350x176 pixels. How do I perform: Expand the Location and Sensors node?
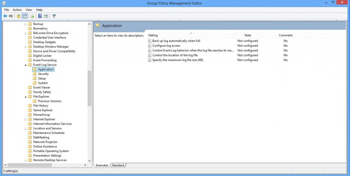click(x=26, y=128)
